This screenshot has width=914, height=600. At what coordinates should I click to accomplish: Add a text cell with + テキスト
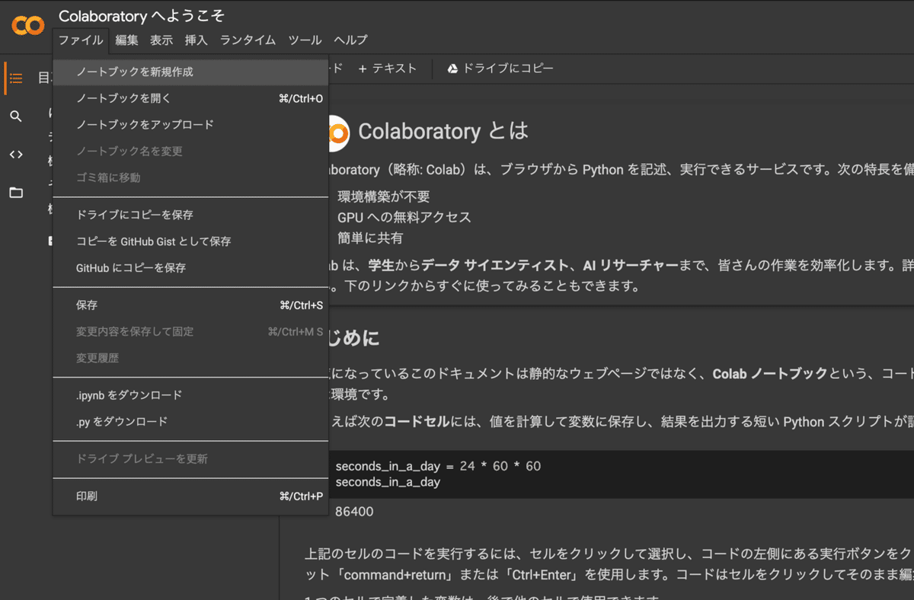(x=388, y=69)
